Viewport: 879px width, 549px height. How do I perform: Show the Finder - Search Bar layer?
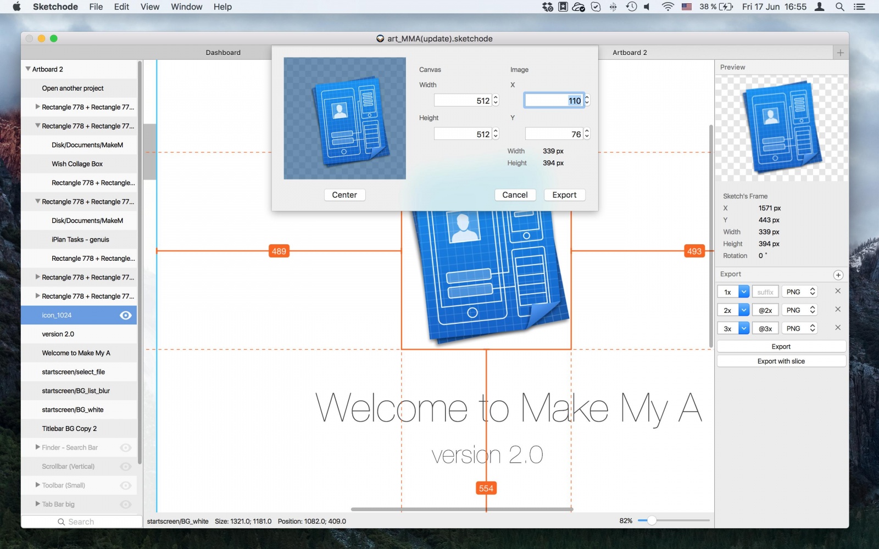(125, 447)
